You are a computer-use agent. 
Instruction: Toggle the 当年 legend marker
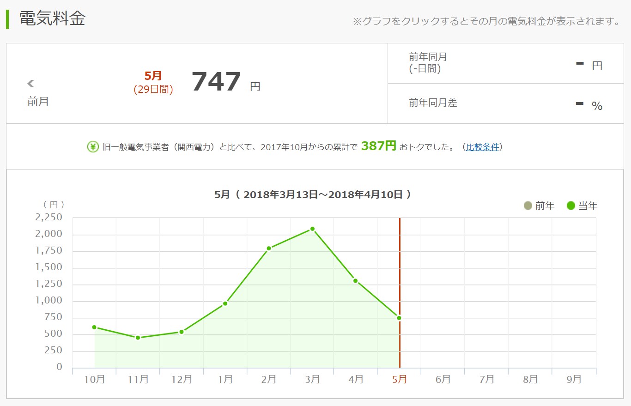571,206
